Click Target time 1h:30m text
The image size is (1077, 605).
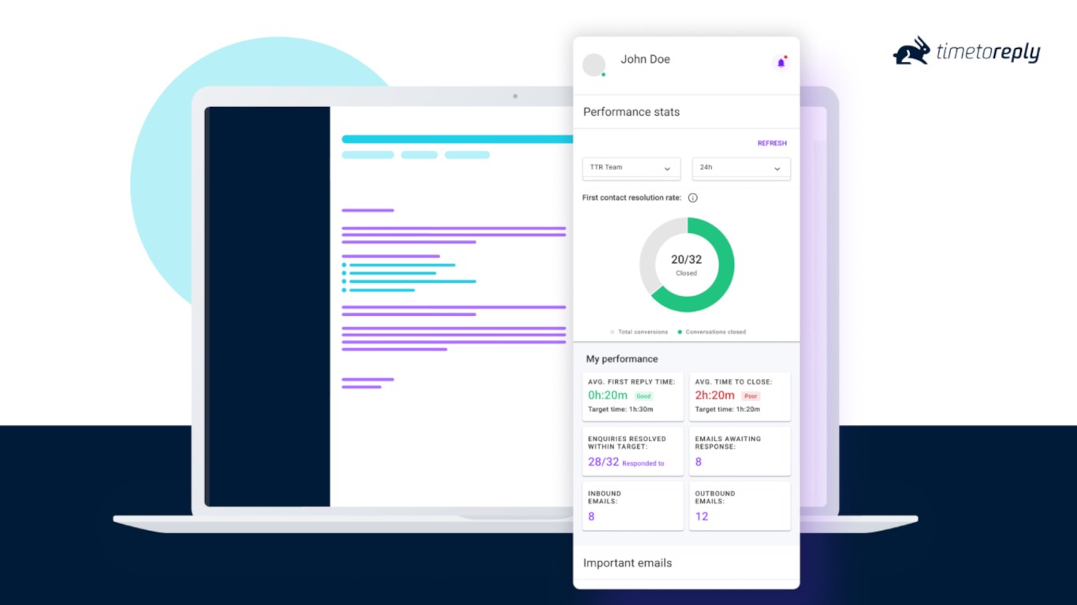coord(620,410)
